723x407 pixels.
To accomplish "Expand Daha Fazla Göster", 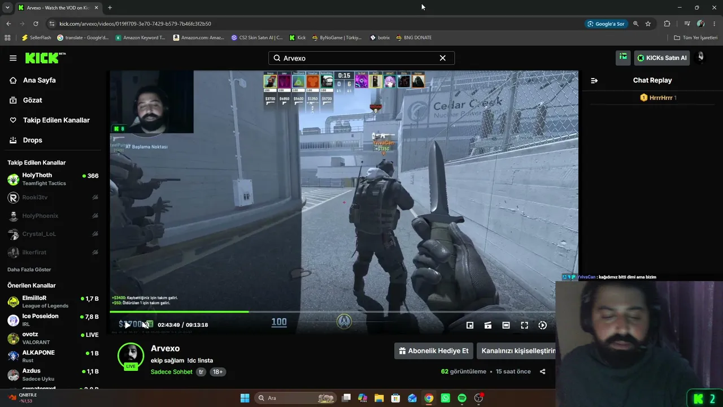I will [29, 270].
